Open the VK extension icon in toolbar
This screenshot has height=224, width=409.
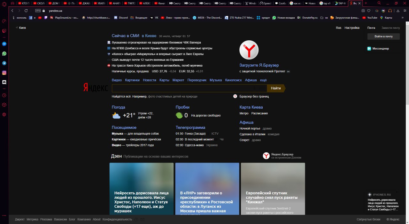pos(383,11)
